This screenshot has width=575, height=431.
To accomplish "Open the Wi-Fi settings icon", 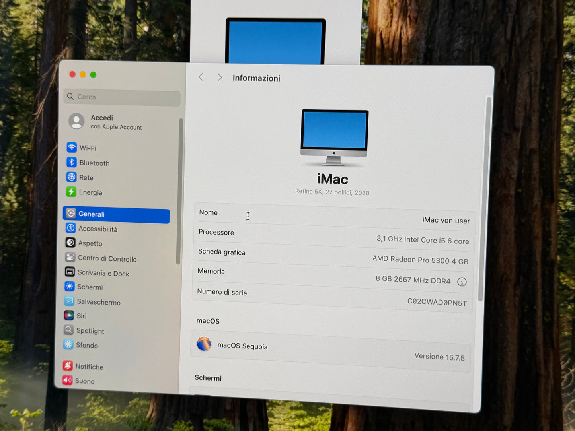I will 72,148.
